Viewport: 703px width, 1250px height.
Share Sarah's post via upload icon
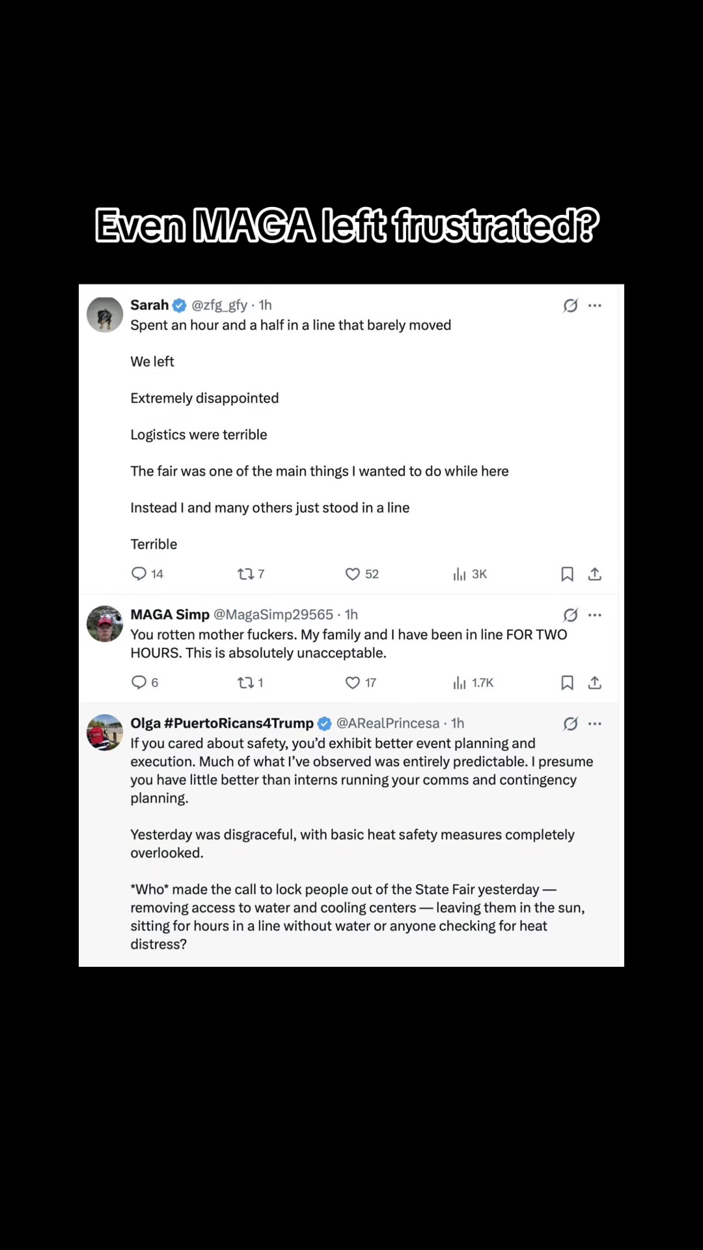pos(594,574)
